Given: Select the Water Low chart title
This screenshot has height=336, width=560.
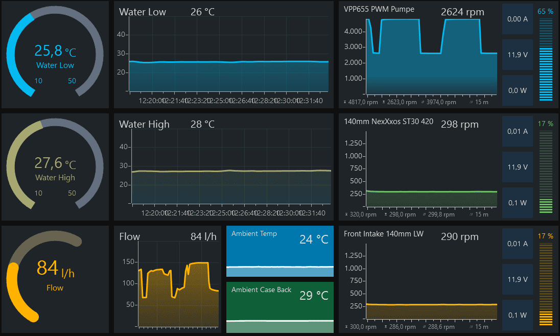Looking at the screenshot, I should (143, 12).
